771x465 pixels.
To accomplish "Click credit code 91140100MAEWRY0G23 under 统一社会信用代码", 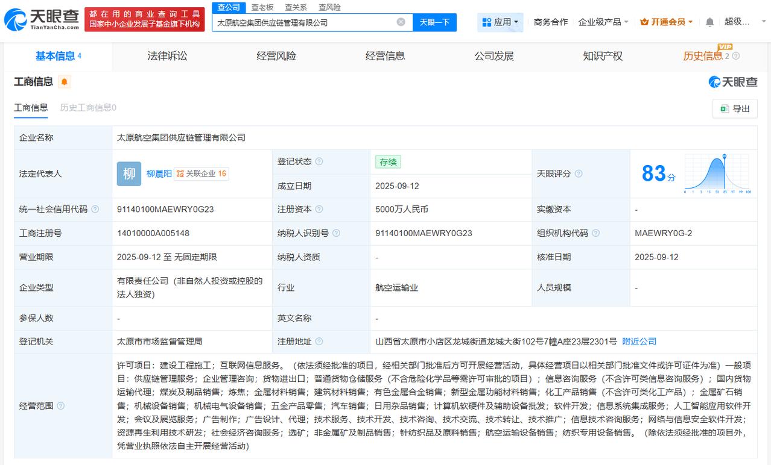I will (x=165, y=210).
